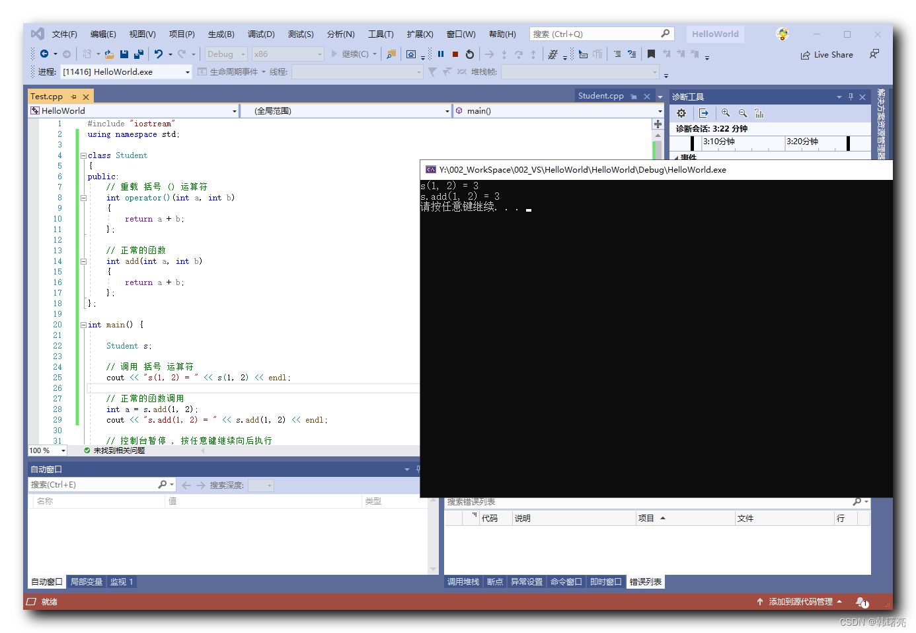
Task: Save the current file with the floppy icon
Action: pos(124,54)
